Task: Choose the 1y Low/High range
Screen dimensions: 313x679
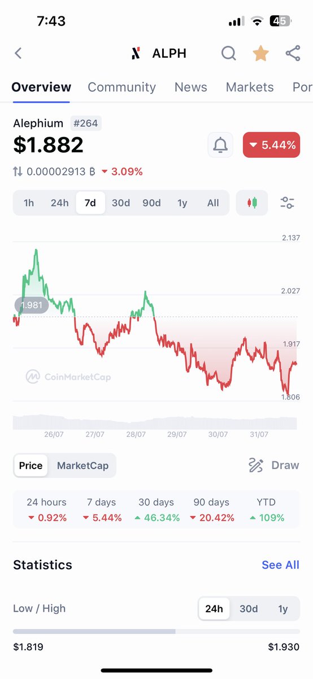Action: 283,609
